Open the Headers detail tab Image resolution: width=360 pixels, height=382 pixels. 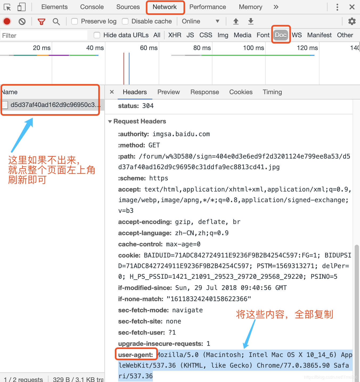pos(135,92)
